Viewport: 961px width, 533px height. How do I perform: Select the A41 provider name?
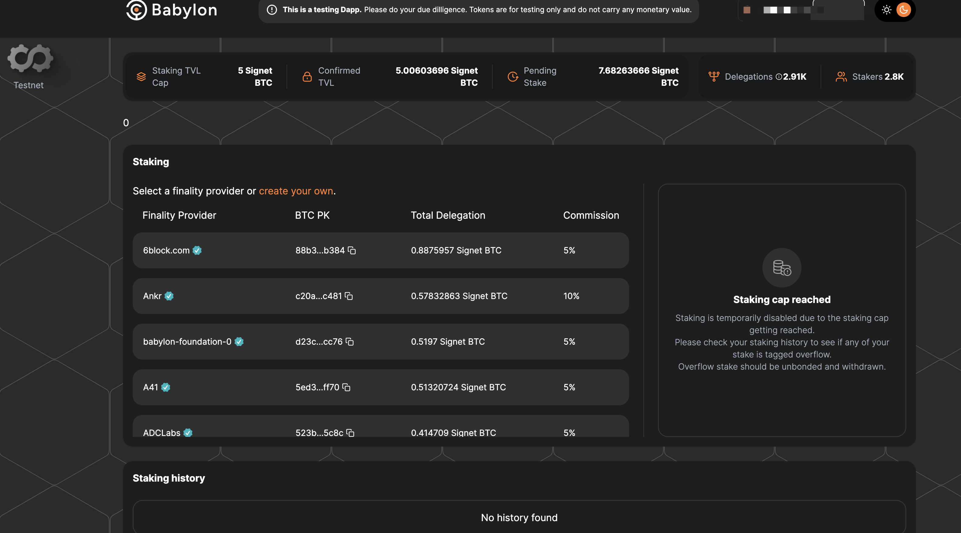pyautogui.click(x=151, y=387)
